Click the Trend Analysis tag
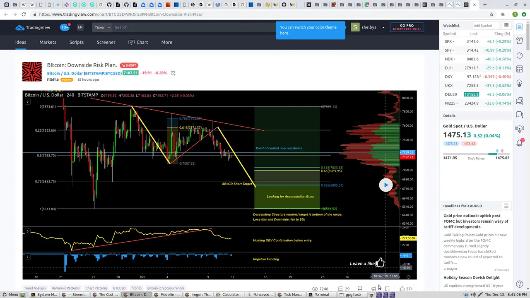 pyautogui.click(x=35, y=288)
